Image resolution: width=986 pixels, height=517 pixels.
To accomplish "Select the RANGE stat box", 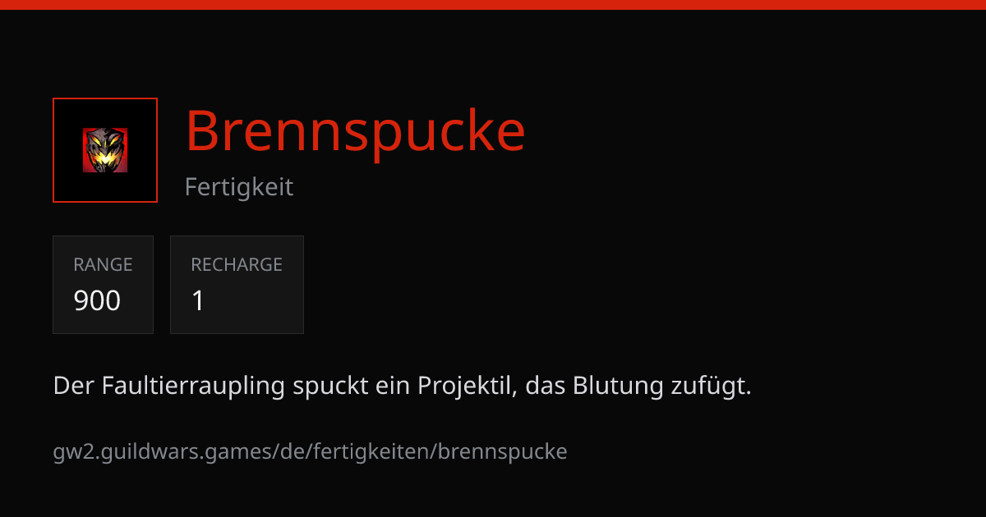I will point(103,285).
